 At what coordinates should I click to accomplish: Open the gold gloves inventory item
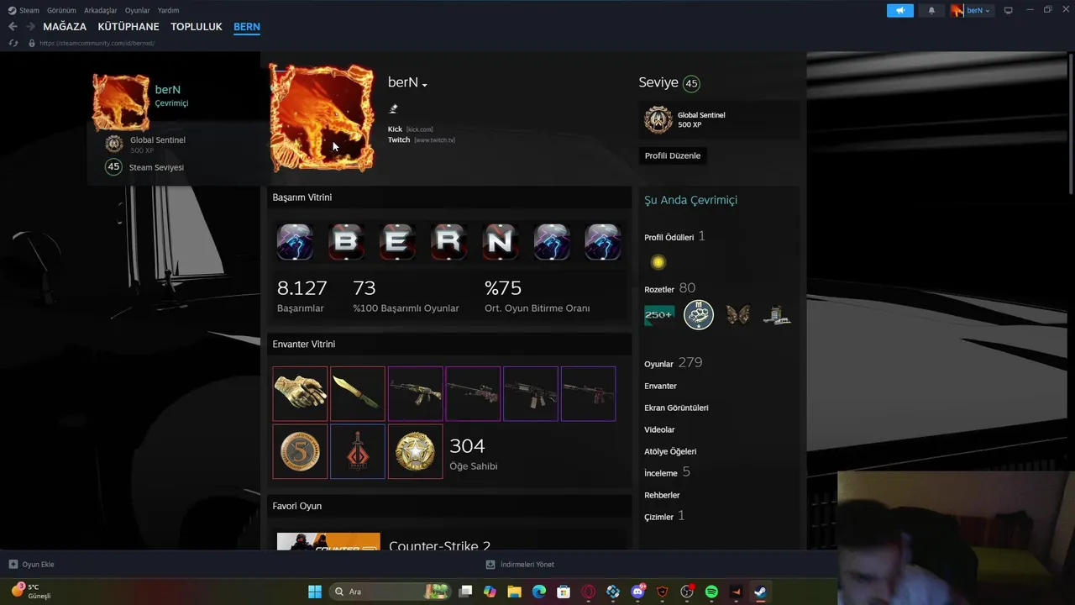pyautogui.click(x=301, y=393)
